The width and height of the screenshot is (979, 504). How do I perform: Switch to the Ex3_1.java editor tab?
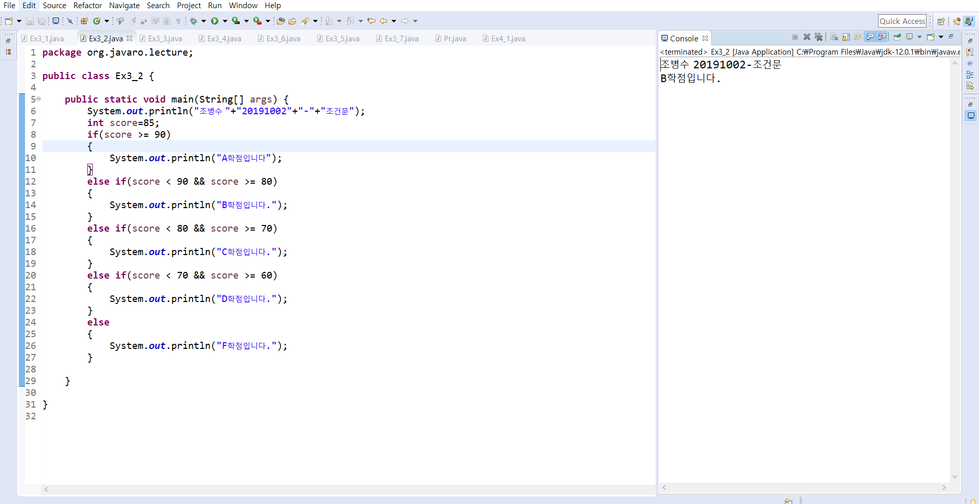(x=43, y=38)
